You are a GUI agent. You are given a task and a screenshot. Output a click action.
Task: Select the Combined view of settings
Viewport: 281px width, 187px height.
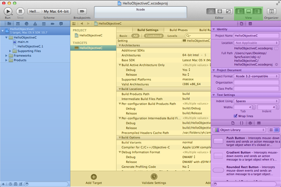(x=154, y=36)
